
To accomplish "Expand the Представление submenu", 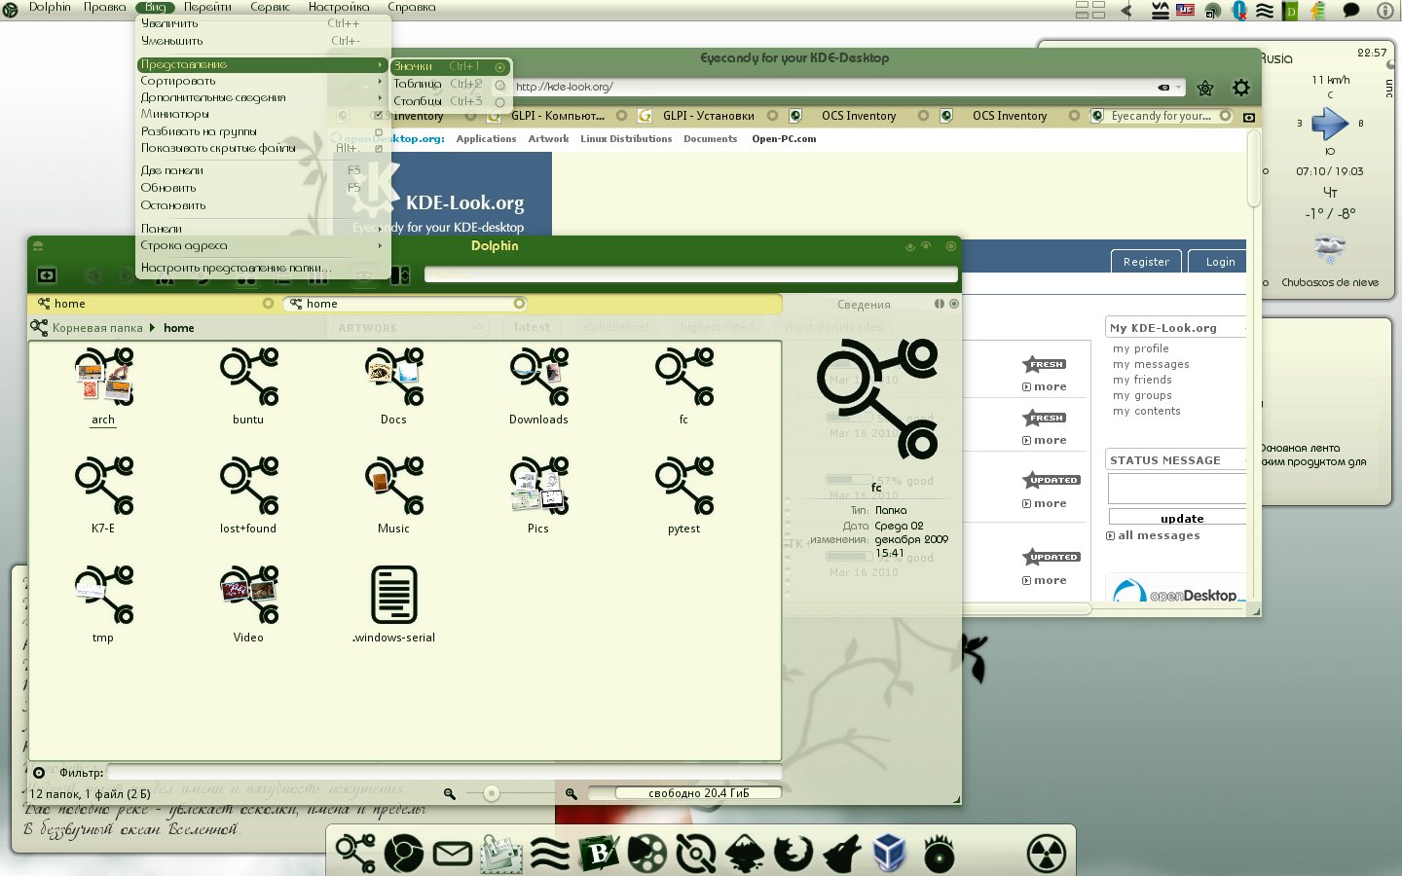I will tap(264, 65).
